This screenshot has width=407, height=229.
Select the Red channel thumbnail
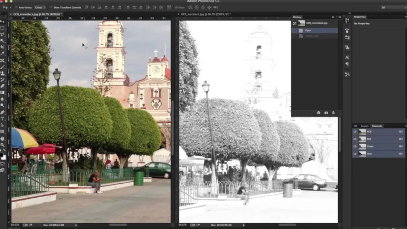(x=362, y=139)
